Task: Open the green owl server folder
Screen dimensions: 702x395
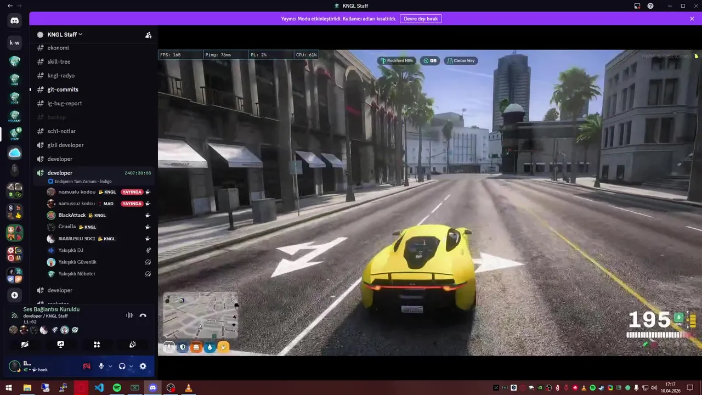Action: pyautogui.click(x=15, y=233)
